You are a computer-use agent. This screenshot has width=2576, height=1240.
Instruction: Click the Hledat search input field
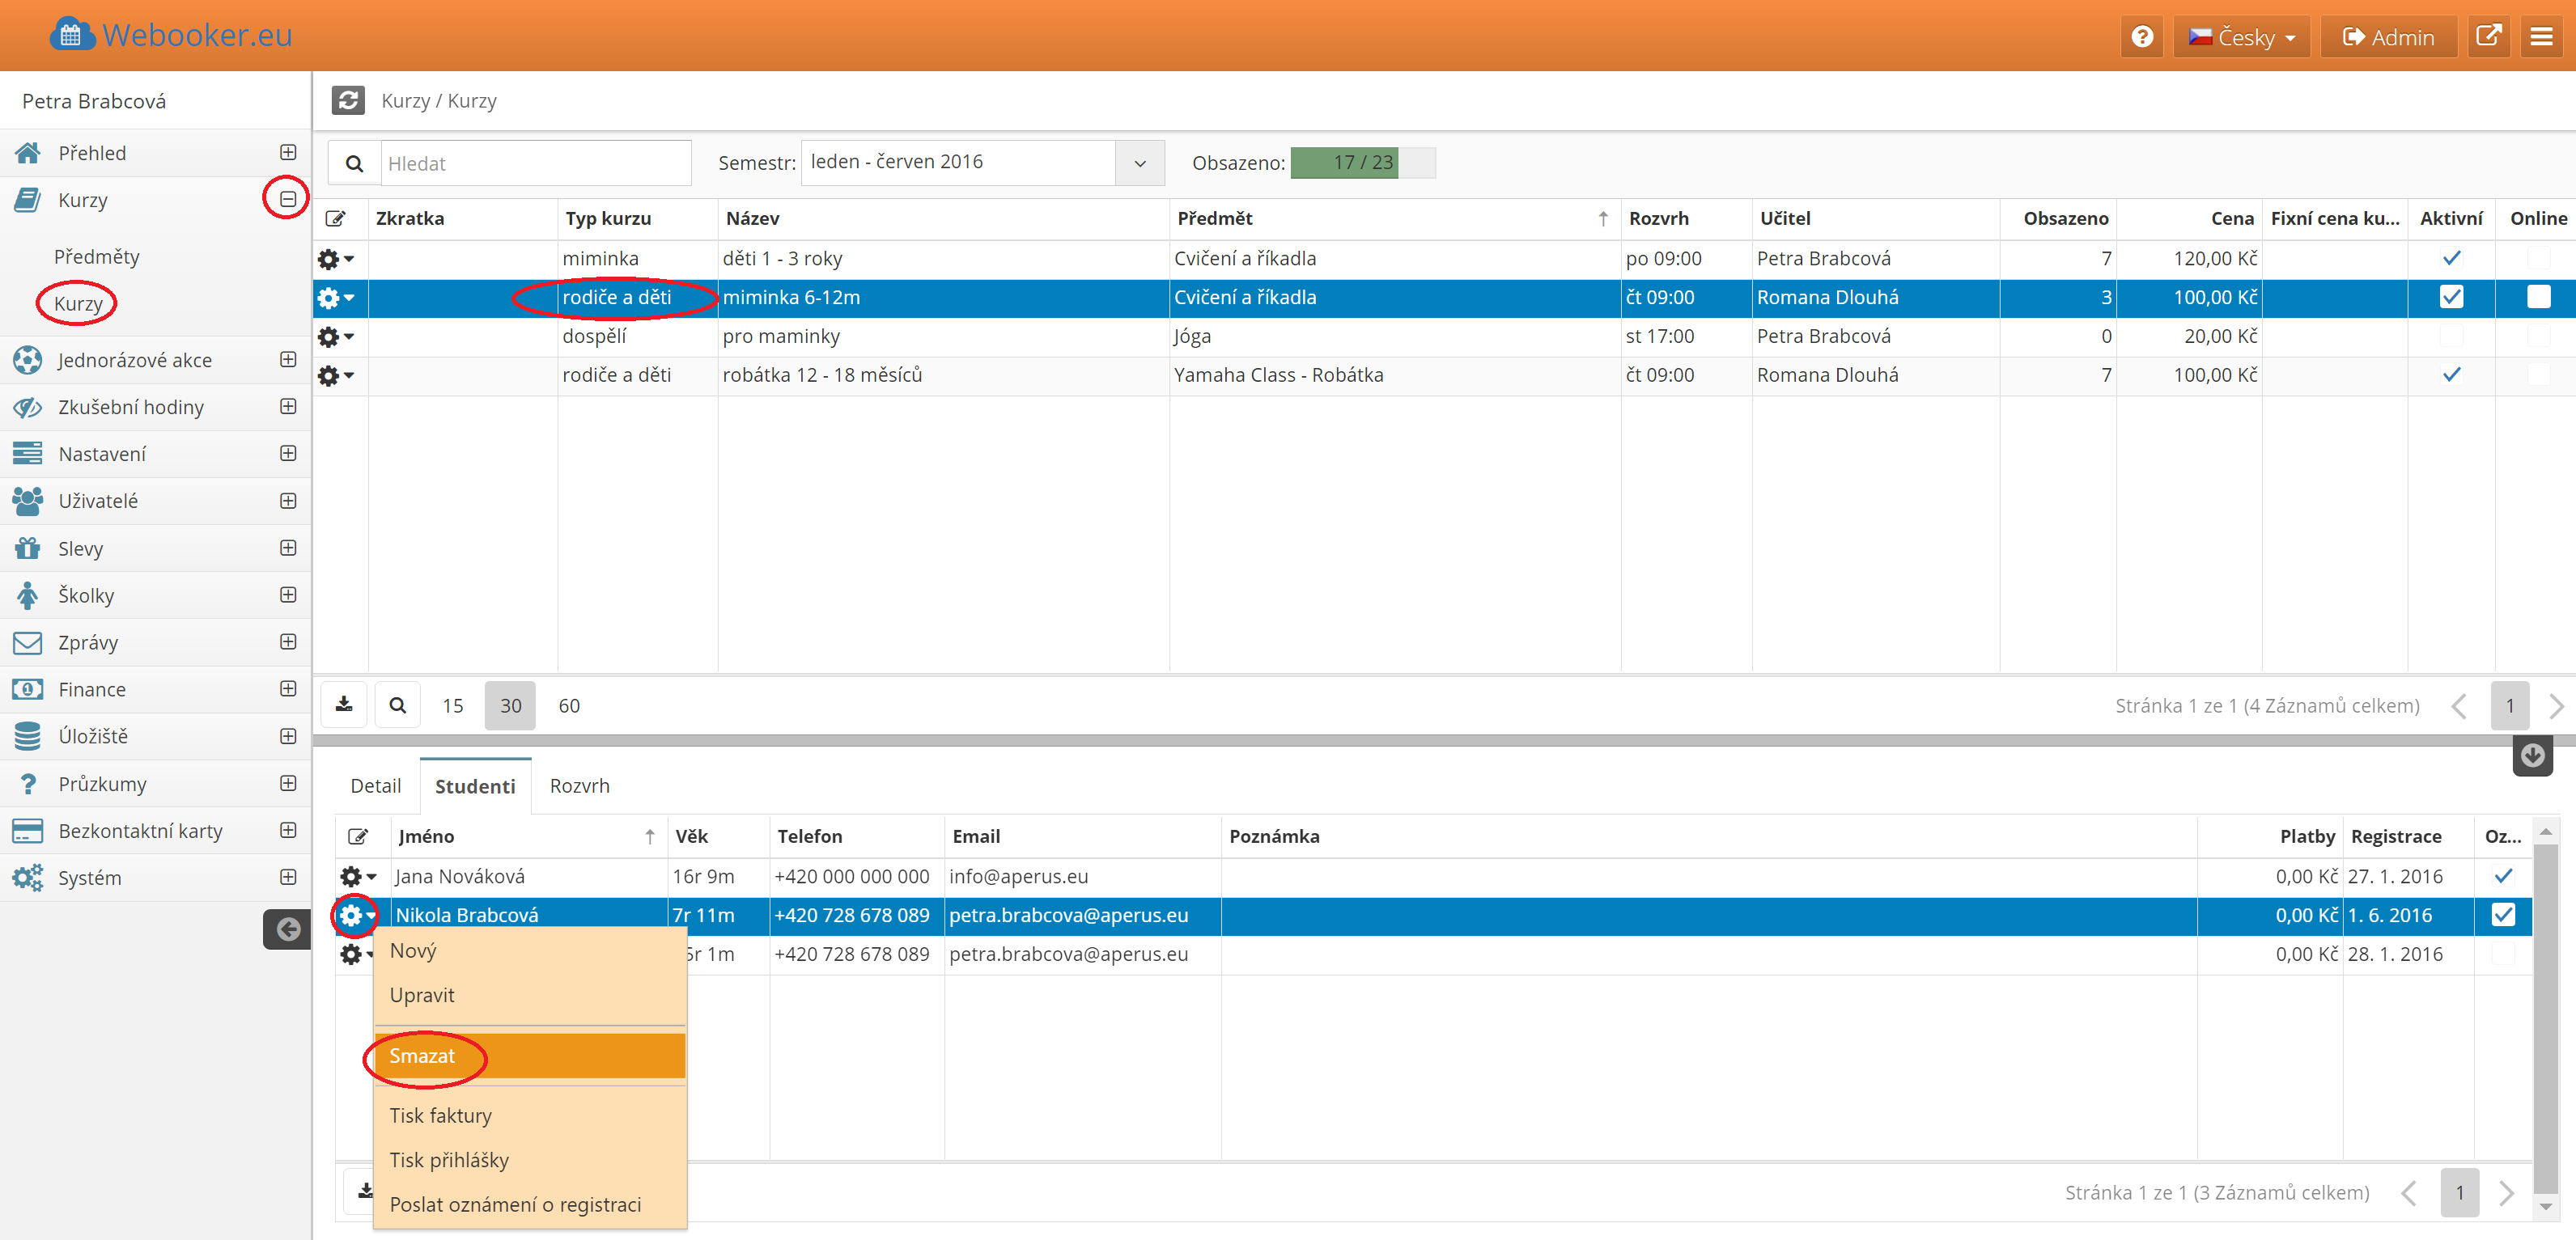tap(534, 163)
